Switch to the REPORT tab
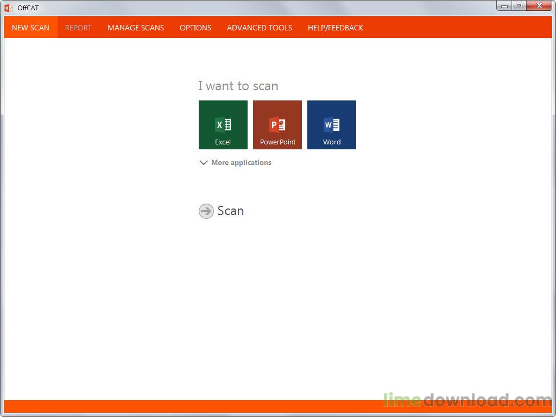Viewport: 556px width, 417px height. [78, 28]
